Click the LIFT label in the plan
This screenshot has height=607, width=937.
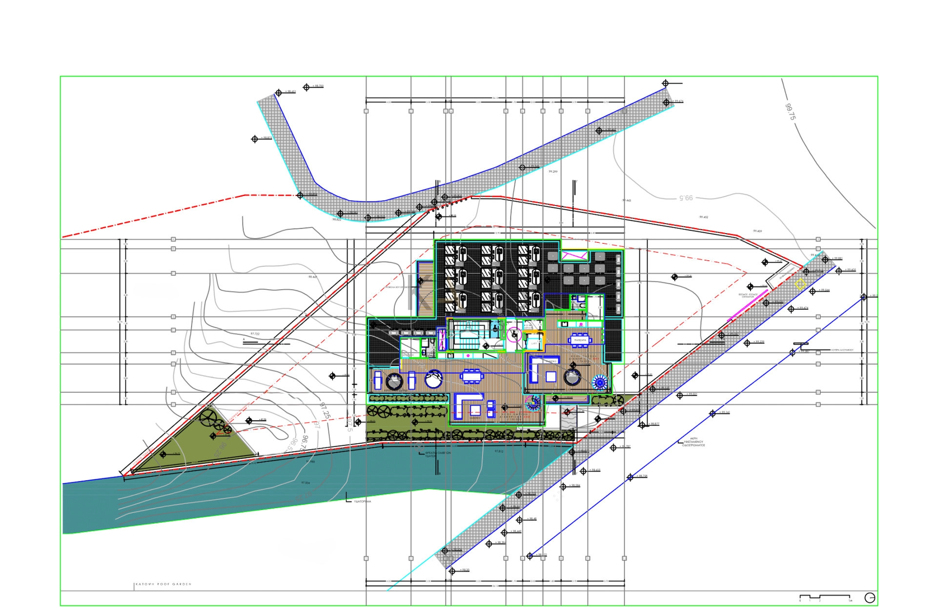(x=534, y=343)
